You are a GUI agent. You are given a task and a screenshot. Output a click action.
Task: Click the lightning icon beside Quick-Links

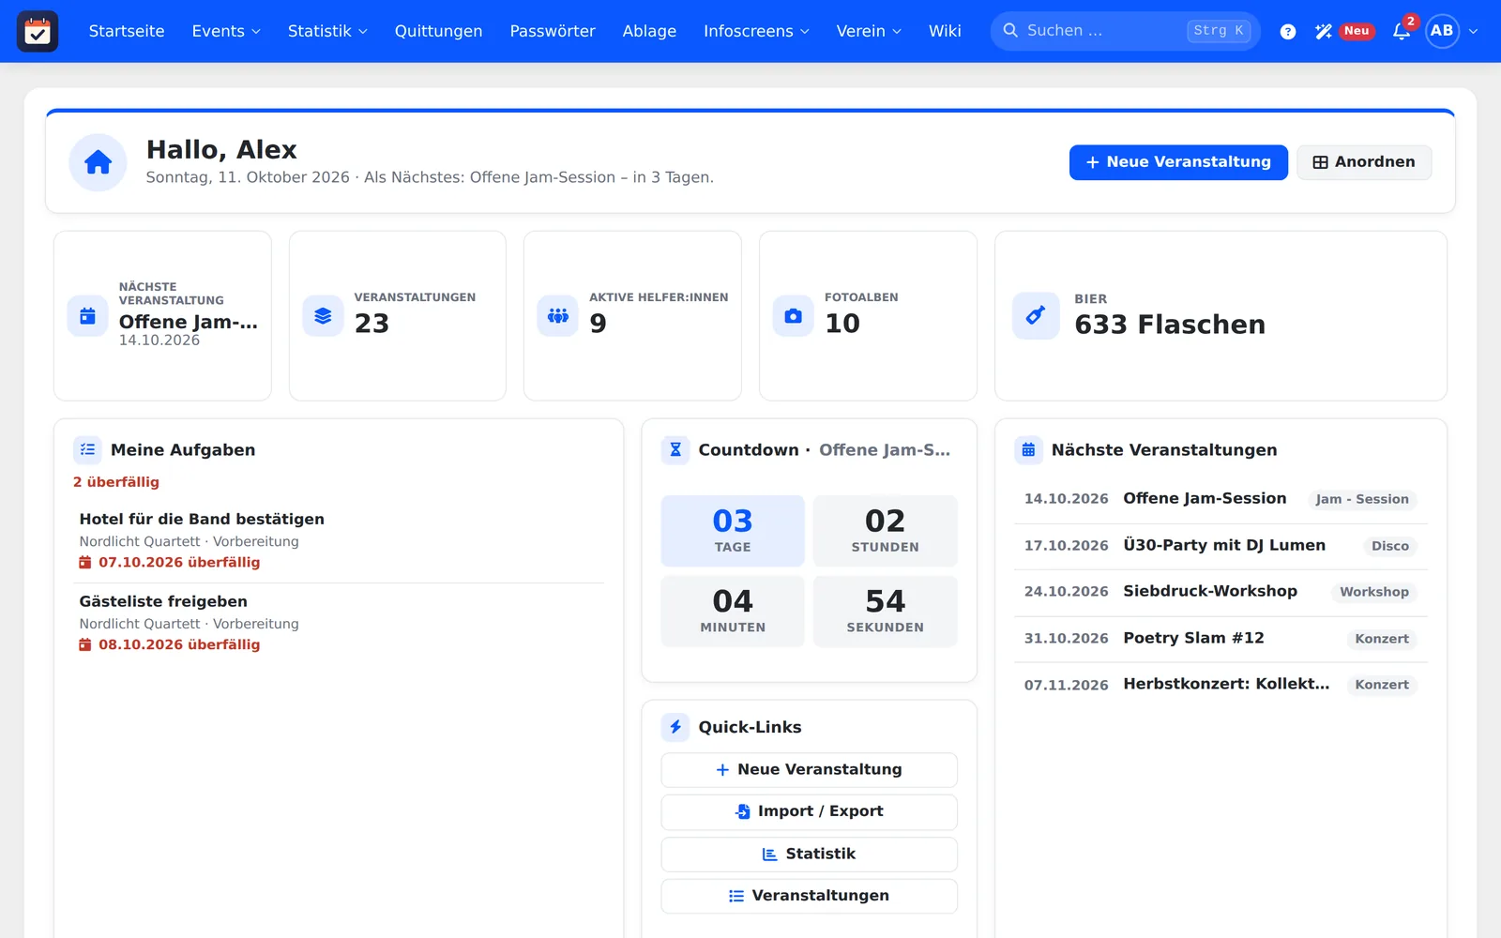(x=675, y=727)
